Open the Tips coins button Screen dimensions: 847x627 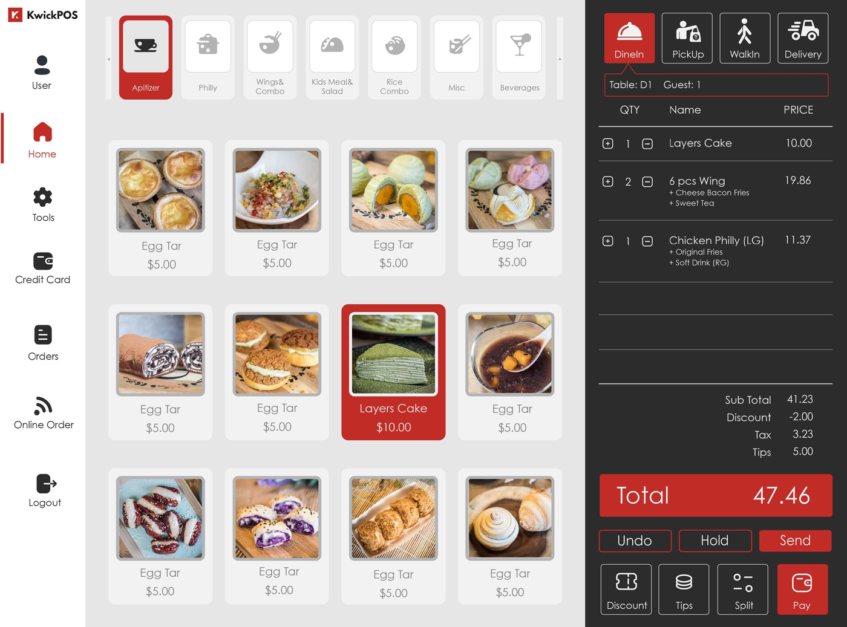click(684, 590)
